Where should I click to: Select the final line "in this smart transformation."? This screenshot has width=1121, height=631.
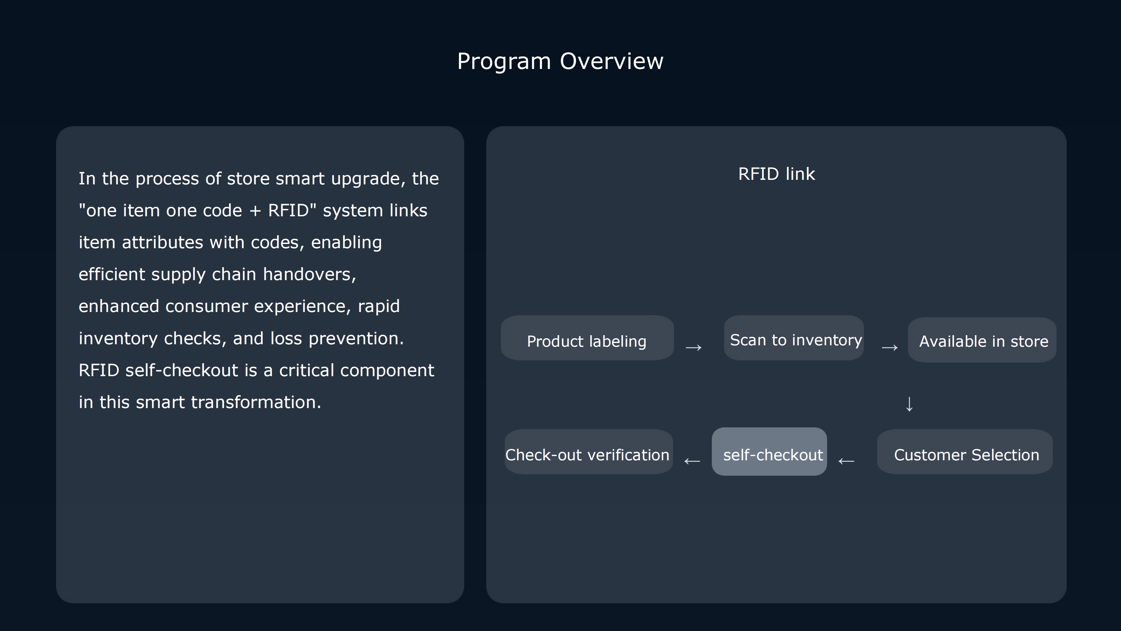pos(200,402)
